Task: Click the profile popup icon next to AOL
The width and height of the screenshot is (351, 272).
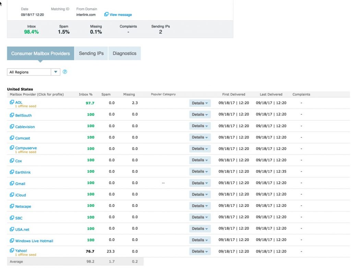Action: point(12,102)
